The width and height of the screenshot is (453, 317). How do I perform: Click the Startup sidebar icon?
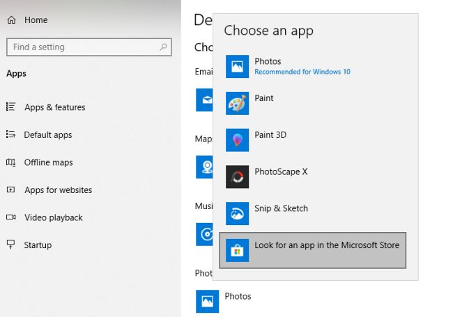(x=10, y=245)
